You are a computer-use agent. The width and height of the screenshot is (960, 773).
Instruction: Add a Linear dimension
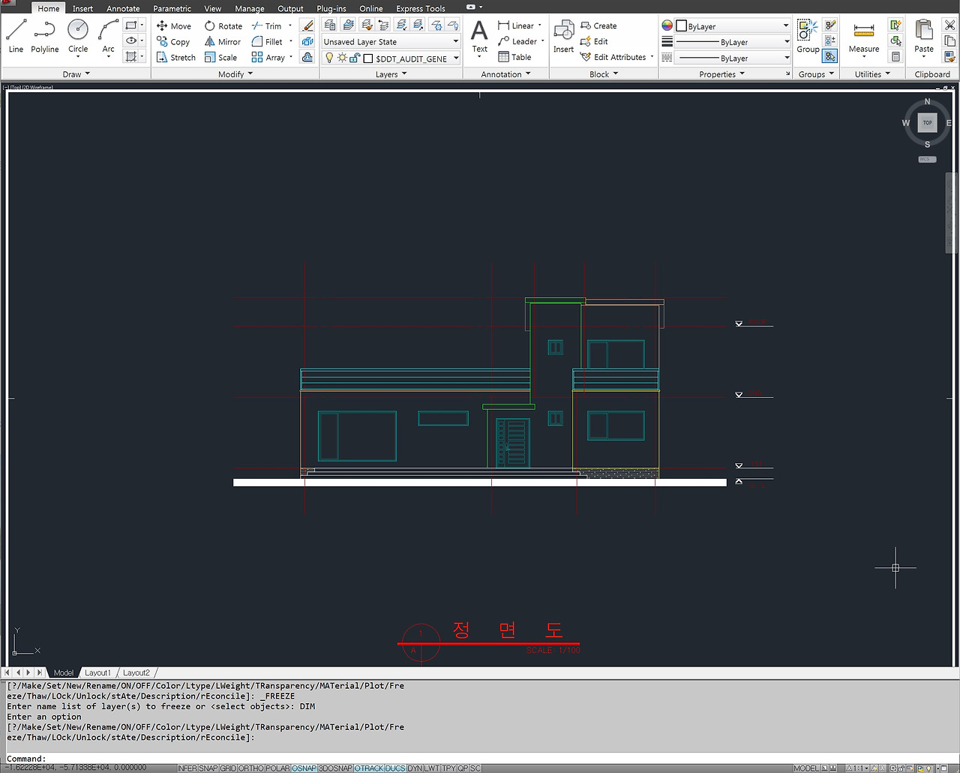coord(517,26)
